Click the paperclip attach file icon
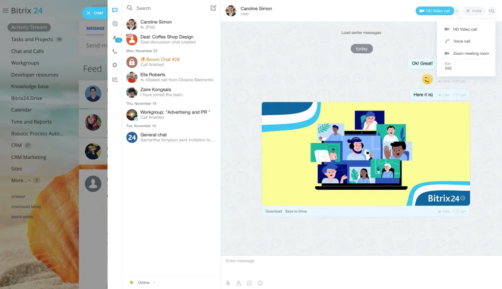Screen dimensions: 502x289 tap(228, 283)
